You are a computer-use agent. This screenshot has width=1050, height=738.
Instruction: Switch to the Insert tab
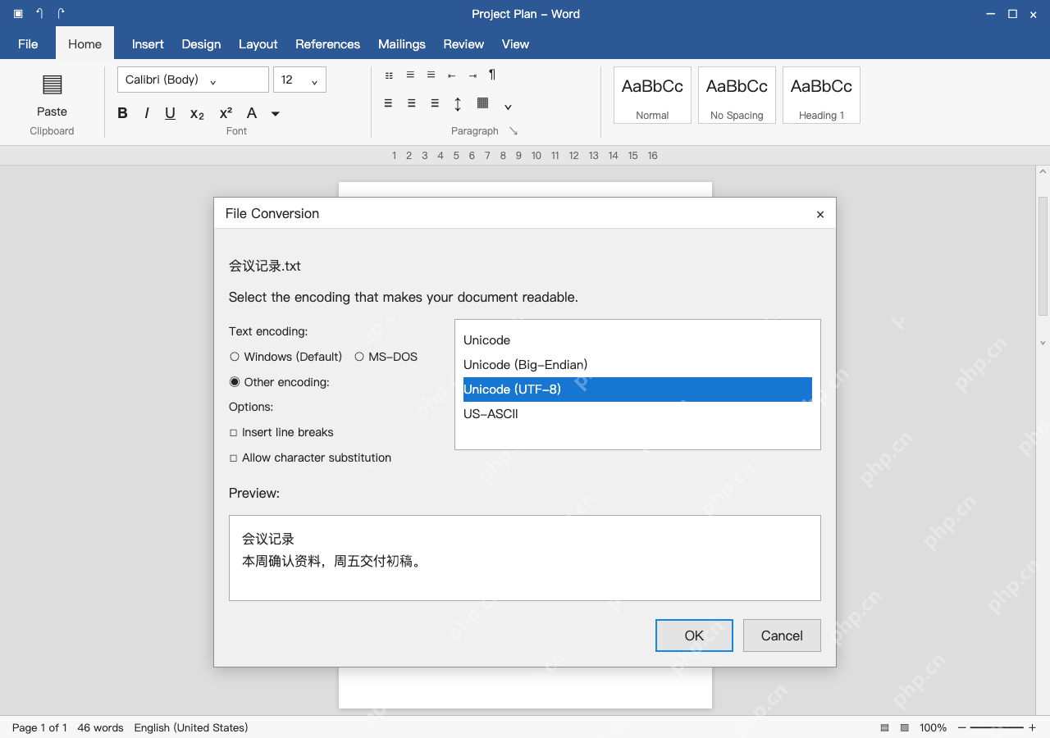(148, 43)
